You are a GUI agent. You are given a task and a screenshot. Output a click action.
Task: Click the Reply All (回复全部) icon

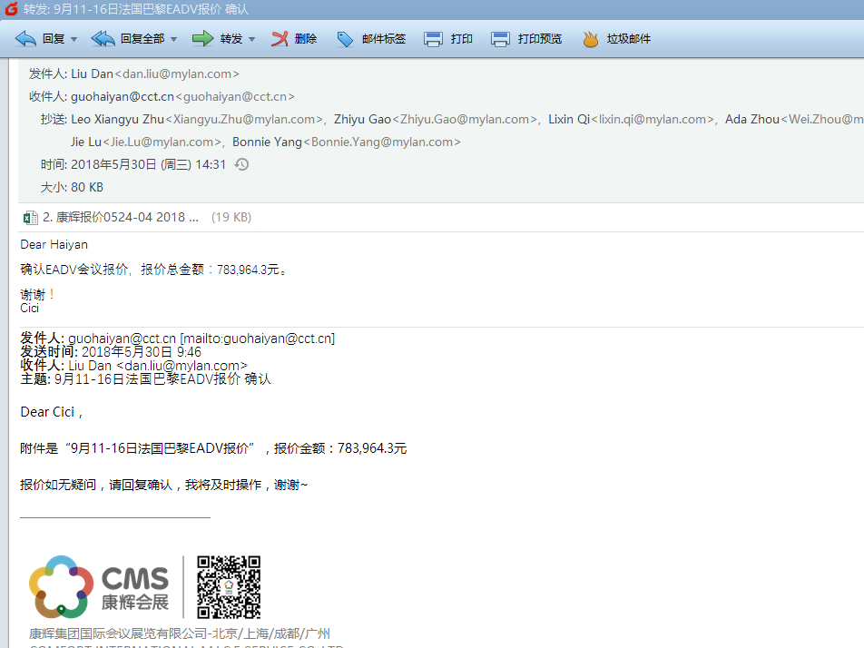(x=103, y=39)
